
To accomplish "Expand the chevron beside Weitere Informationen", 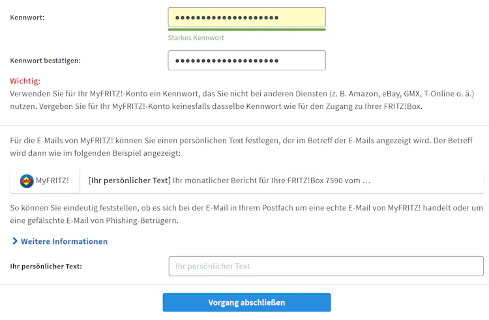I will [14, 241].
